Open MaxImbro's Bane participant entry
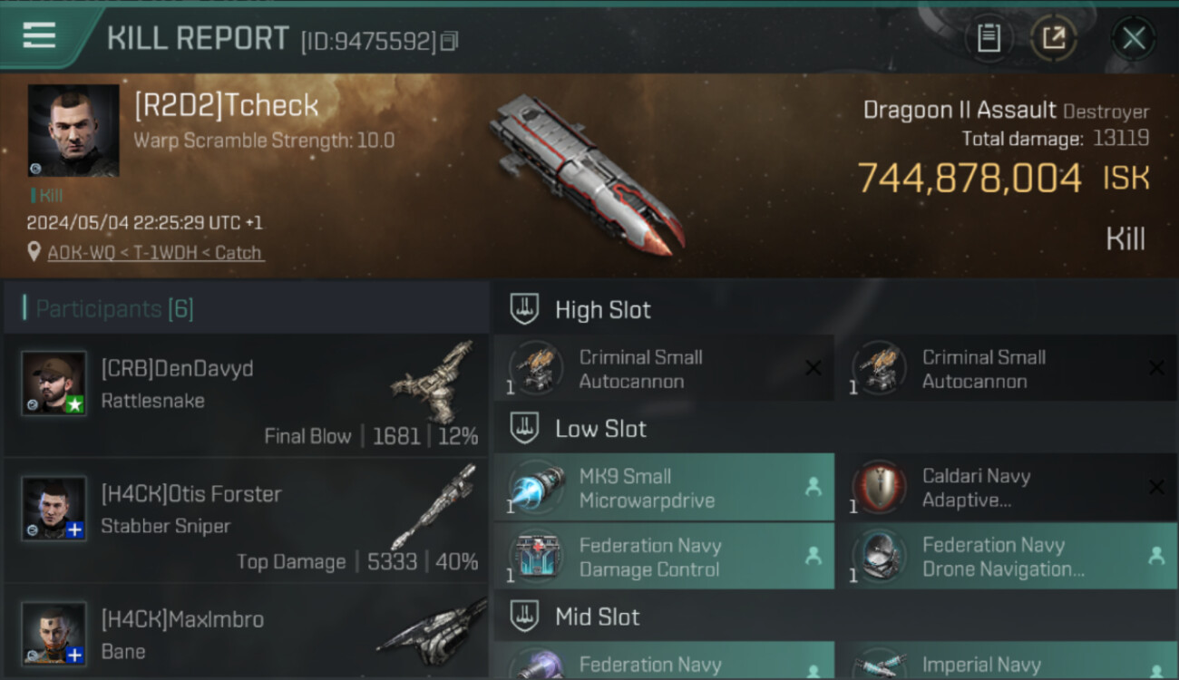Viewport: 1179px width, 680px height. pyautogui.click(x=246, y=631)
